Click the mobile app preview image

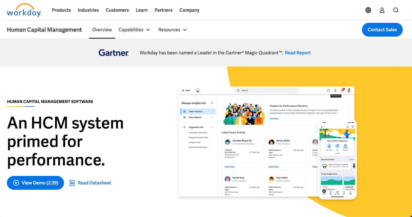click(337, 159)
